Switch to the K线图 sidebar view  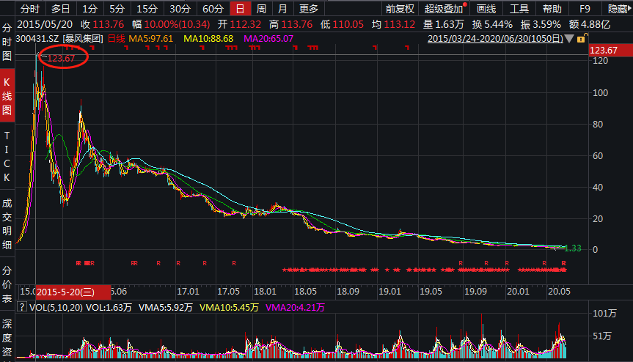(7, 97)
